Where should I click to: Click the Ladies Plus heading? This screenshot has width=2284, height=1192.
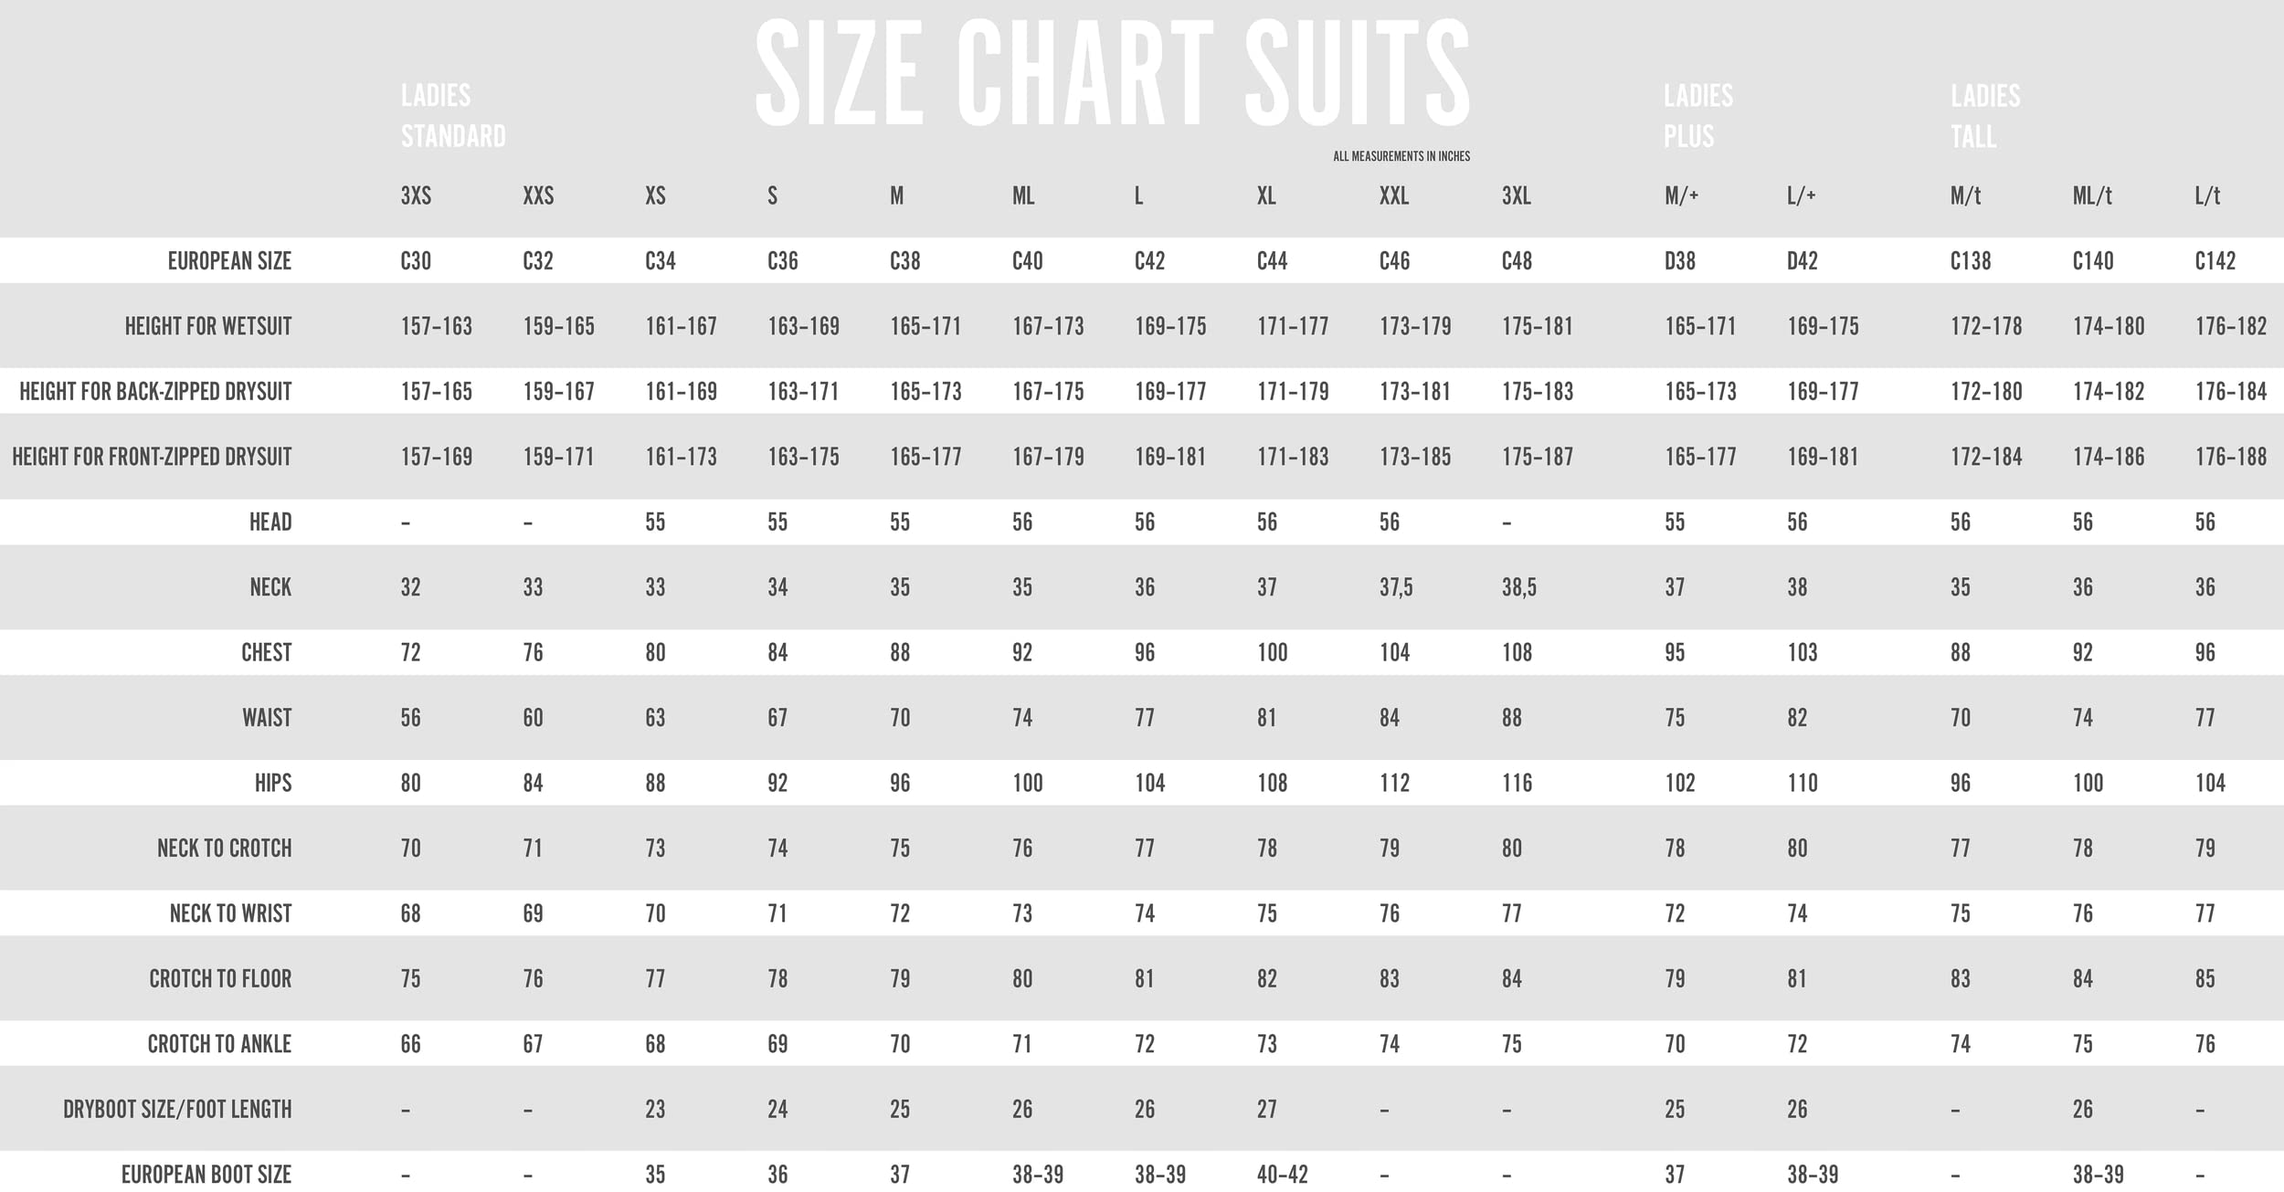tap(1697, 116)
